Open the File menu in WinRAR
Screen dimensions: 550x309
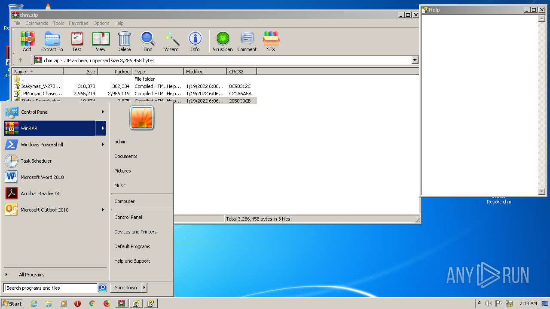click(x=17, y=23)
